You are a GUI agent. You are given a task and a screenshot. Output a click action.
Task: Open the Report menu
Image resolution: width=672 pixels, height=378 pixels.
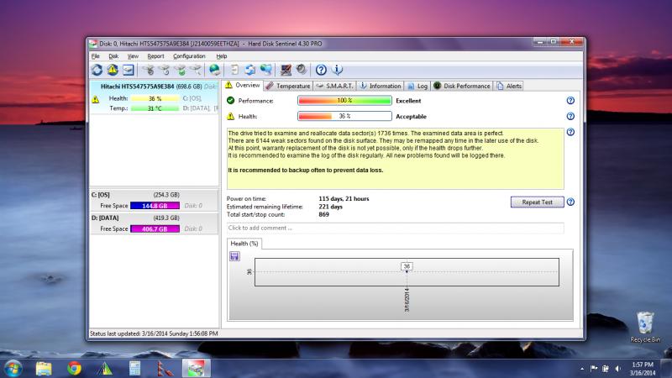tap(155, 56)
